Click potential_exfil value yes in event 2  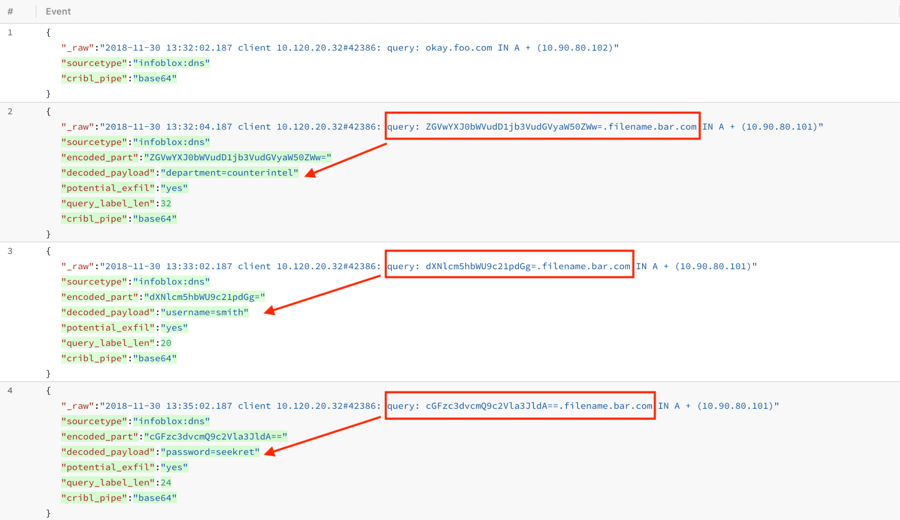(x=174, y=188)
